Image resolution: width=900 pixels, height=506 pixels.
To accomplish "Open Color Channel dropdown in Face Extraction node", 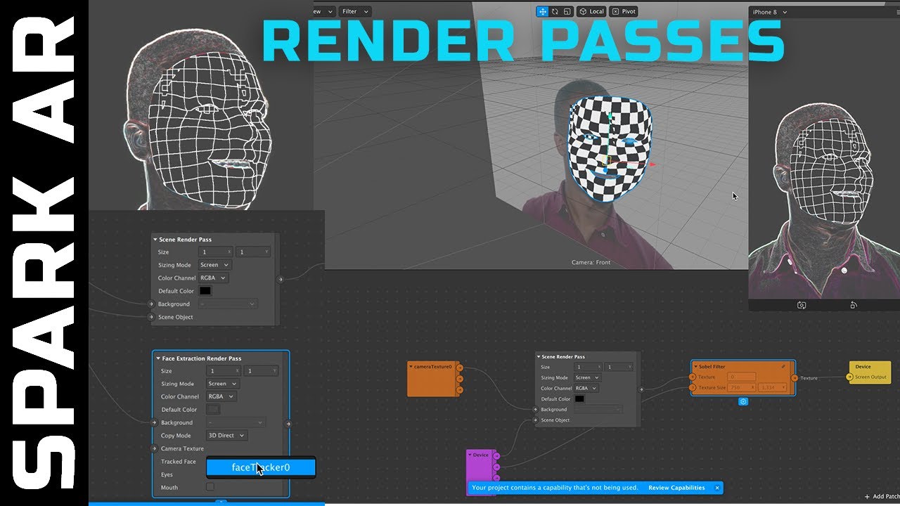I will click(221, 396).
